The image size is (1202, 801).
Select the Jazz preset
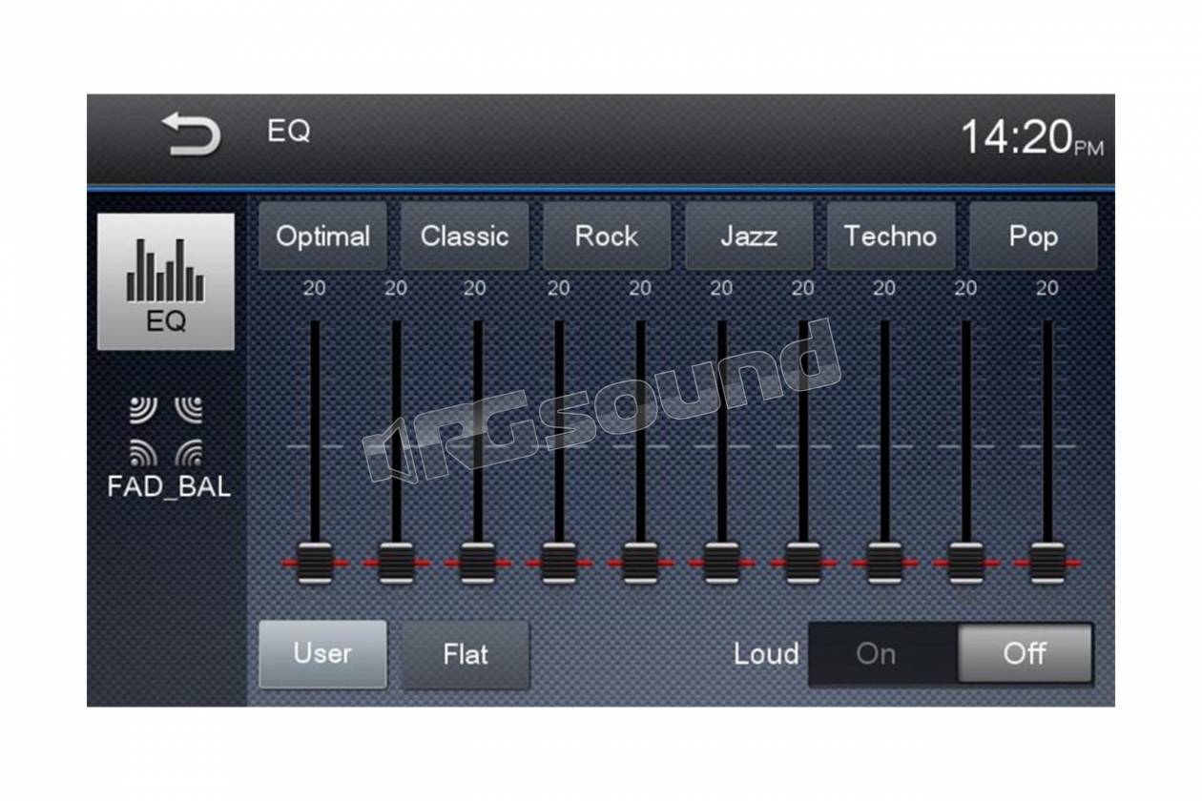click(x=749, y=236)
